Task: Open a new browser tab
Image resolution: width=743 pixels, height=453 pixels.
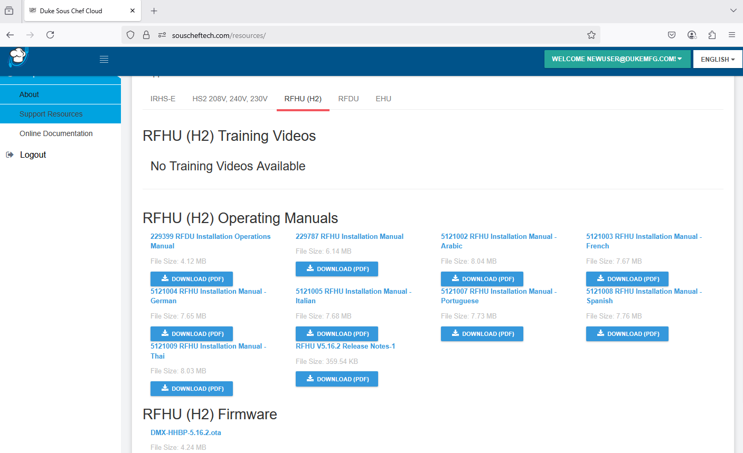Action: click(154, 11)
